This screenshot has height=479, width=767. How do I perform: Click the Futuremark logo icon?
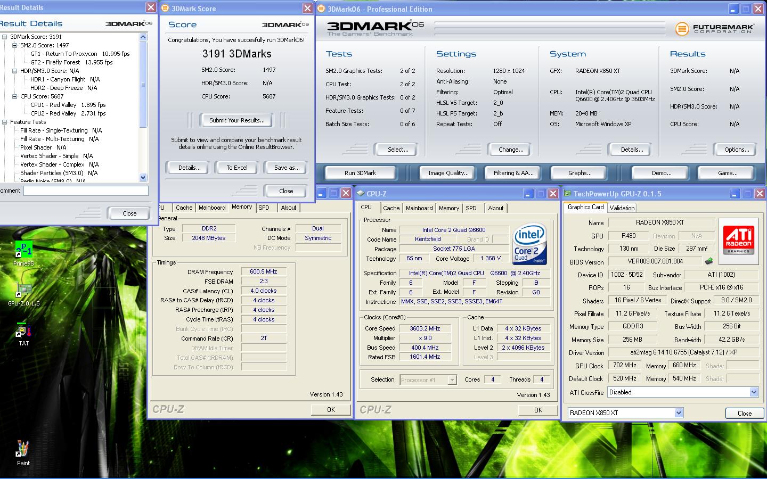pyautogui.click(x=682, y=29)
